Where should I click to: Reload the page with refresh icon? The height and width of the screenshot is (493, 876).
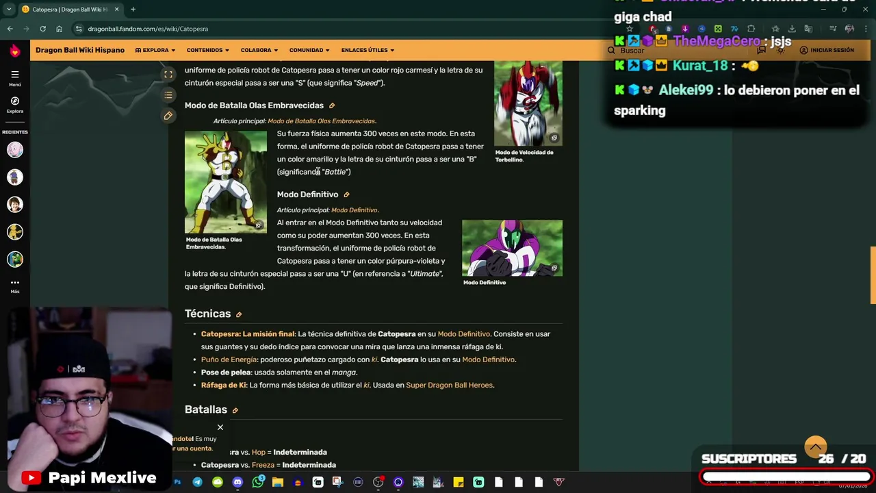(x=42, y=29)
